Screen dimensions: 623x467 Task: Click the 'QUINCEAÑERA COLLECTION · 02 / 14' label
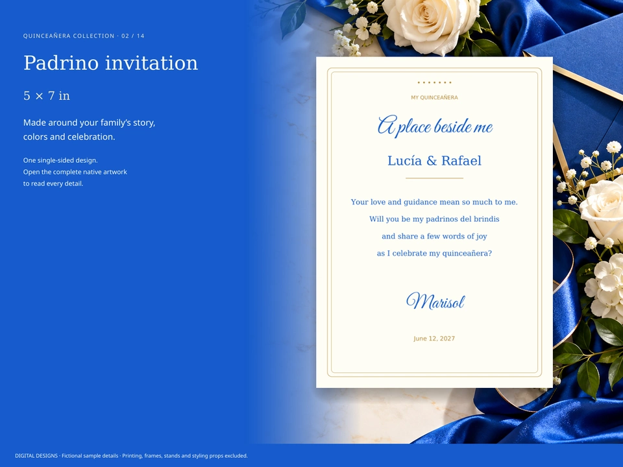click(x=84, y=36)
